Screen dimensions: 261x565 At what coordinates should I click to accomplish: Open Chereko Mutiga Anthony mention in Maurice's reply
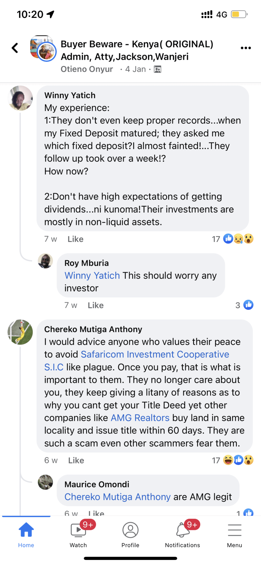point(117,497)
